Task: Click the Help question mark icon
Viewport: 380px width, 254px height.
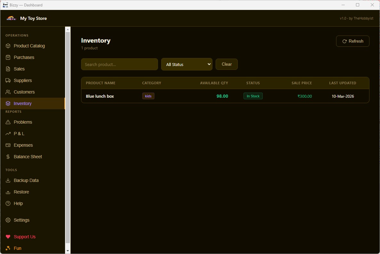Action: (8, 203)
